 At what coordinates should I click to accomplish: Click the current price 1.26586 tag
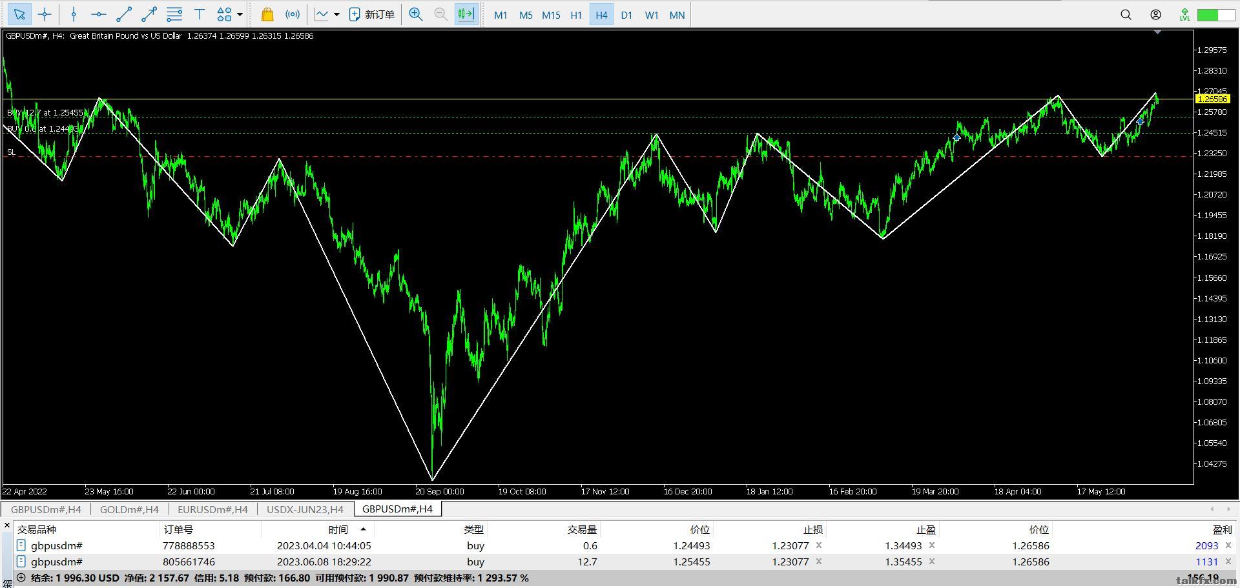[1212, 99]
